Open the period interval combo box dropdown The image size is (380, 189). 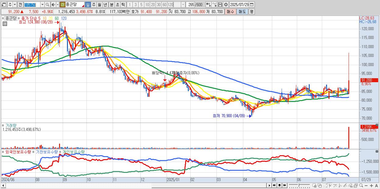coord(183,5)
